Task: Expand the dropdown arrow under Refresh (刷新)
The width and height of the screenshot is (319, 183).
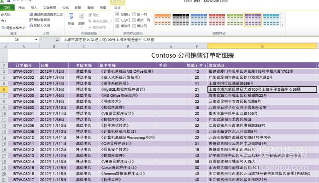Action: coord(82,28)
